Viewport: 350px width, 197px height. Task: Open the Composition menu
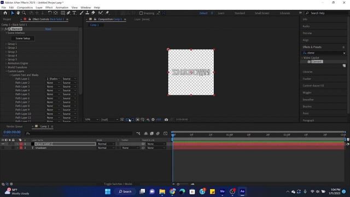point(25,8)
